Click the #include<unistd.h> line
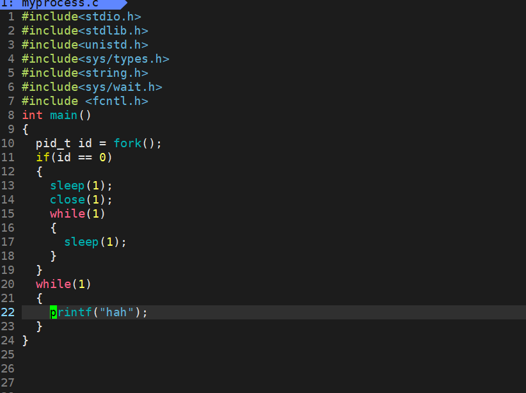Viewport: 526px width, 393px height. point(85,45)
